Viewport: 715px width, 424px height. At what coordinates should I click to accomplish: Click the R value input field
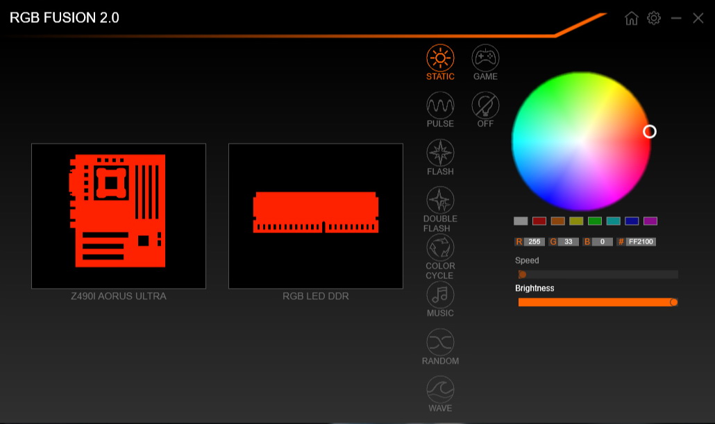click(535, 242)
